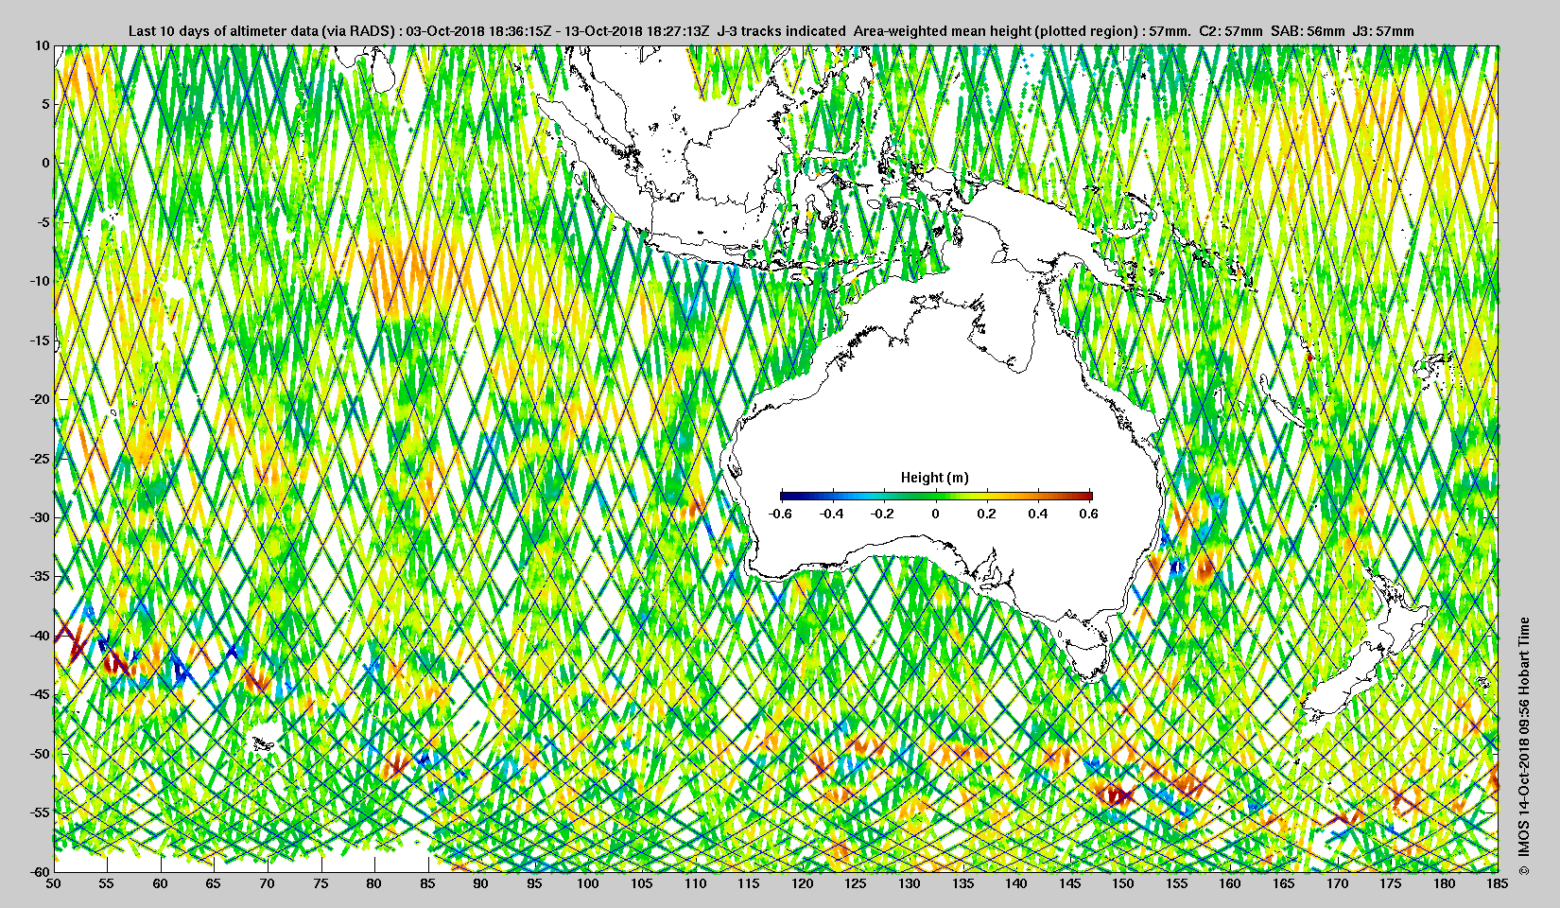Select the -0.4 colorbar tick label
1560x908 pixels.
832,514
